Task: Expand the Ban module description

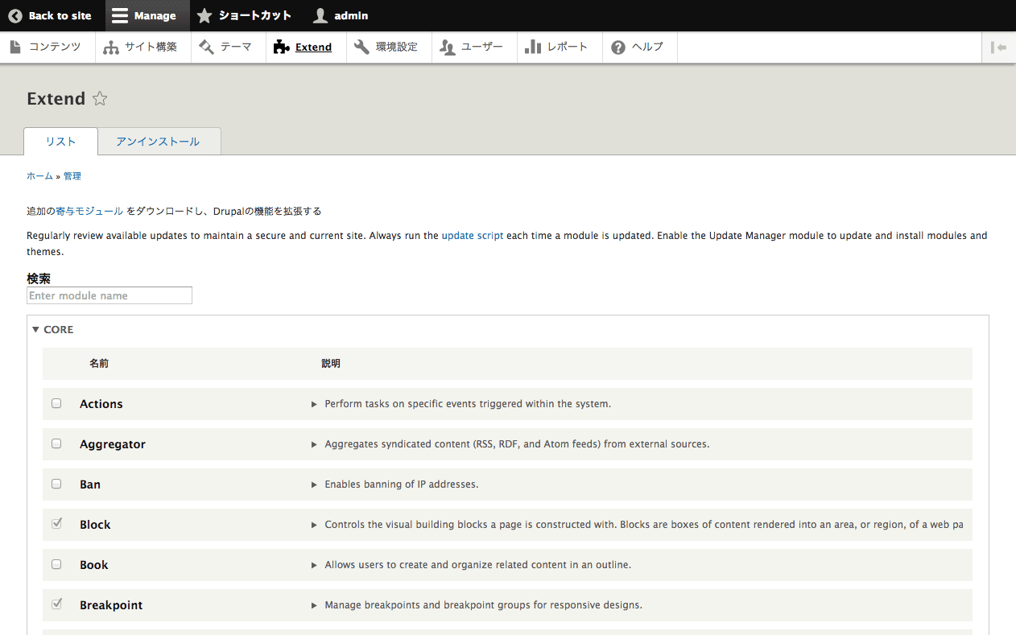Action: coord(314,484)
